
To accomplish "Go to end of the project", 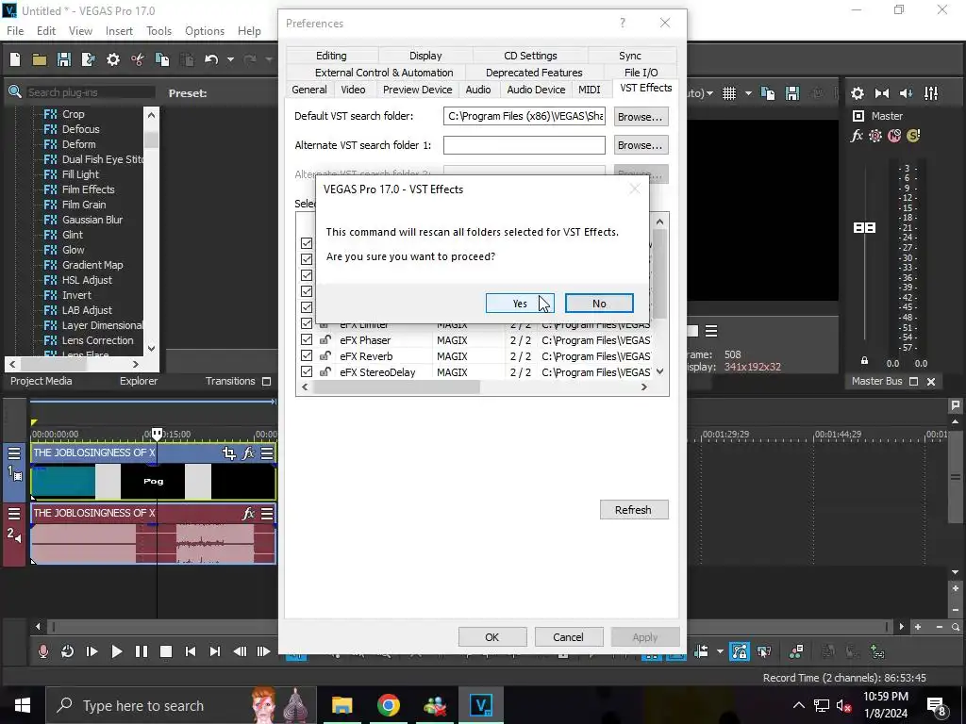I will click(x=215, y=651).
